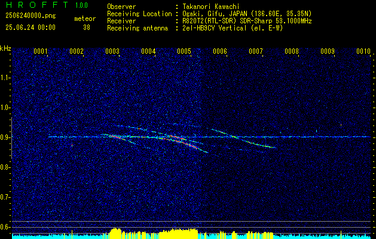Click time marker 0005
Screen dimensions: 376x239
click(184, 51)
